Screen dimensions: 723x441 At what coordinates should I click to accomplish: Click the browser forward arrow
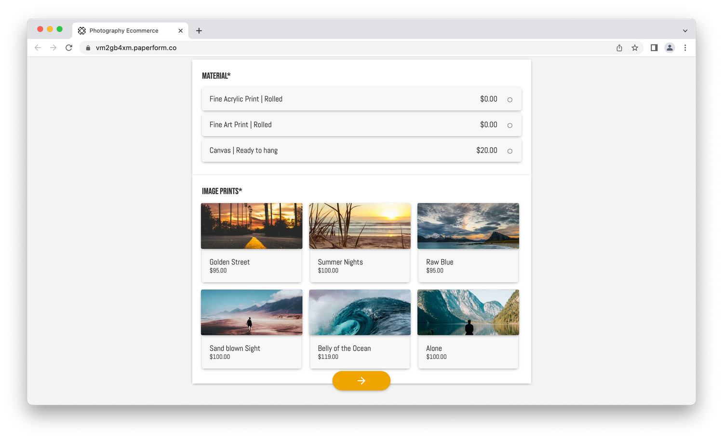point(53,48)
